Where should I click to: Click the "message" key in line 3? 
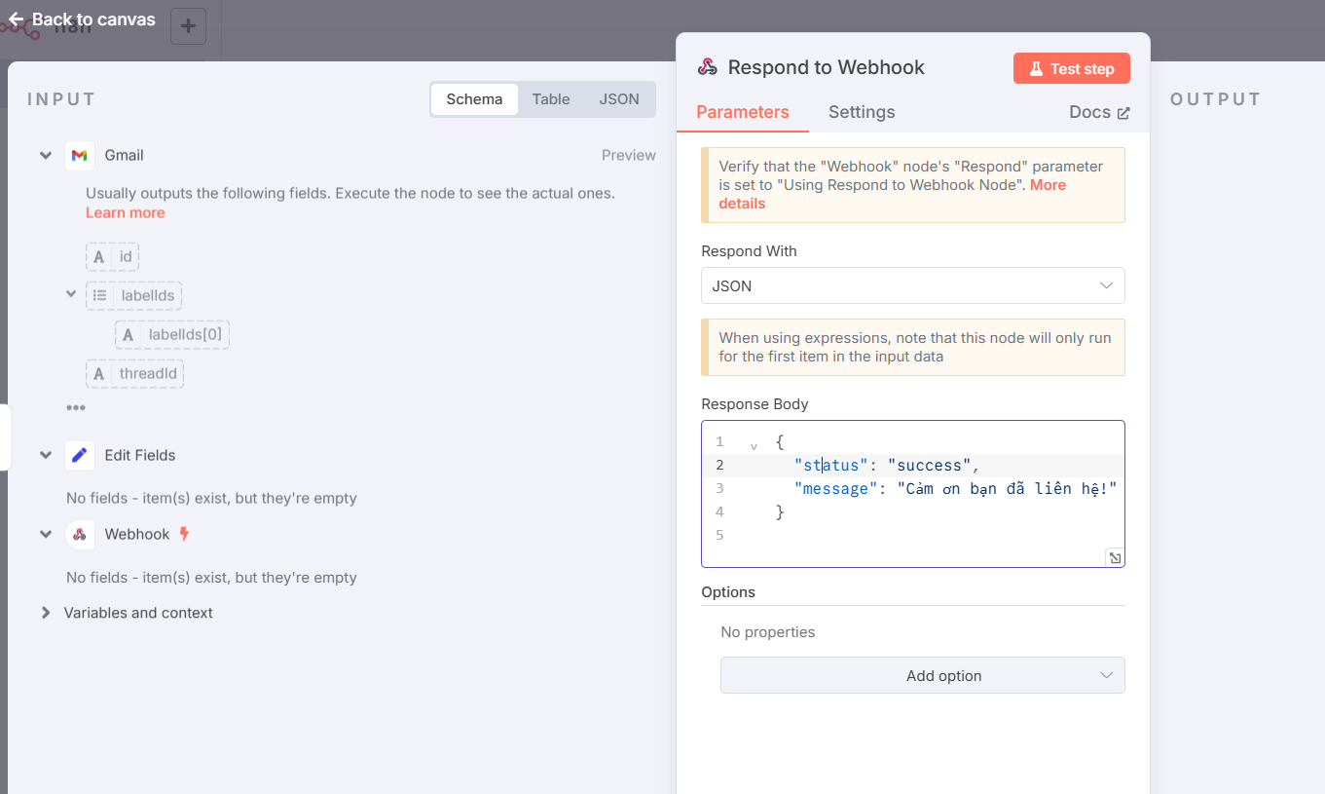pos(836,488)
